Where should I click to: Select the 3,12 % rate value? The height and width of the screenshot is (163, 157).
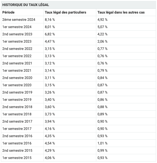click(x=50, y=63)
